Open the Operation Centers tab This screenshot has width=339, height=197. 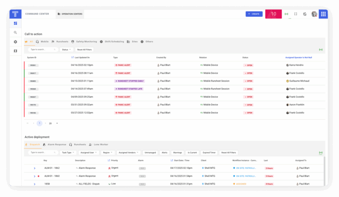click(x=70, y=14)
